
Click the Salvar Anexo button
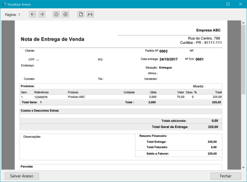(22, 176)
